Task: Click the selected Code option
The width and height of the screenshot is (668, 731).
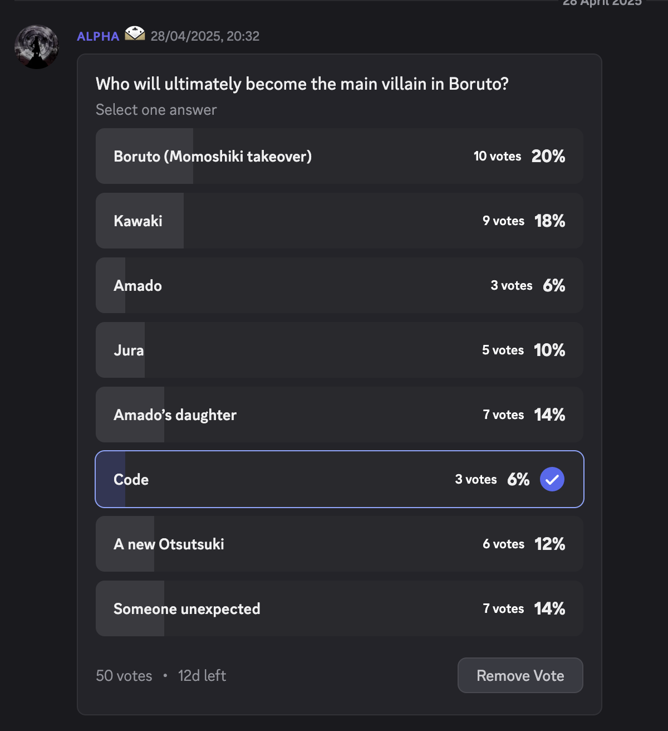Action: (x=340, y=479)
